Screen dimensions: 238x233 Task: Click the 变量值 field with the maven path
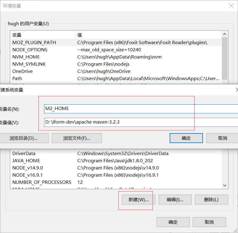tap(141, 122)
